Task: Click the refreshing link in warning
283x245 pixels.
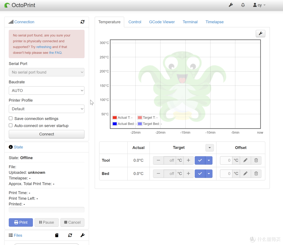Action: point(44,47)
